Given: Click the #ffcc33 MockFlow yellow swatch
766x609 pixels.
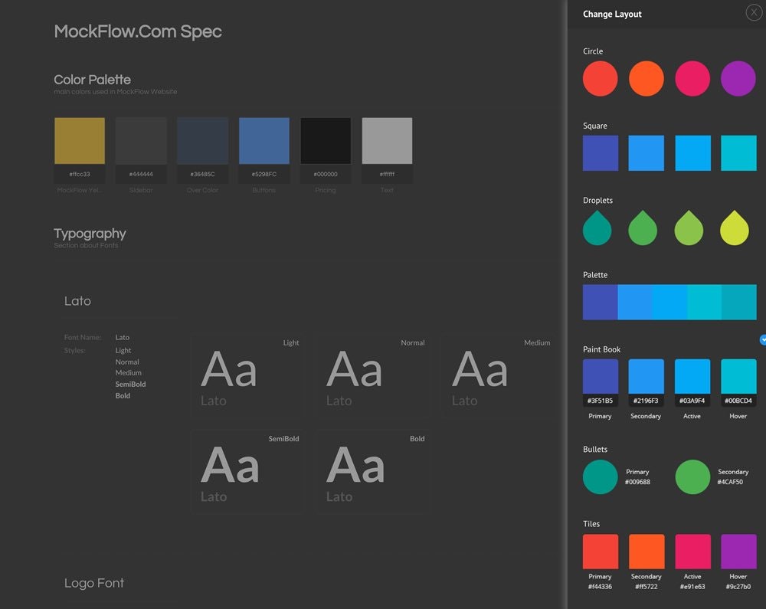Looking at the screenshot, I should coord(80,141).
